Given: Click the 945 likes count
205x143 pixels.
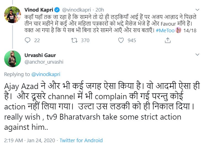Looking at the screenshot, I should (x=132, y=40).
